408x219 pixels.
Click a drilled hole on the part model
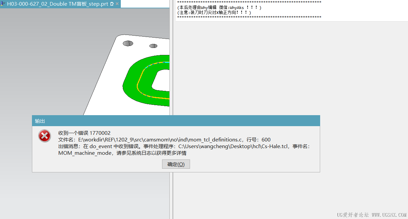(128, 43)
